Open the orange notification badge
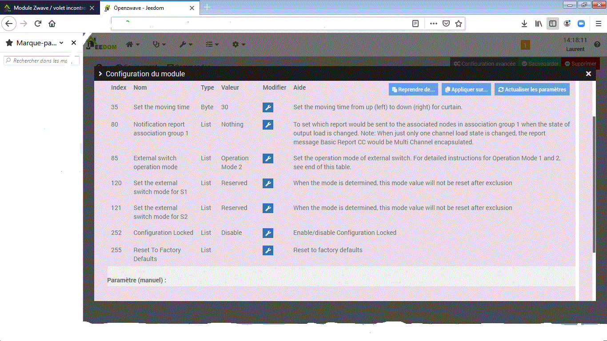 point(525,44)
